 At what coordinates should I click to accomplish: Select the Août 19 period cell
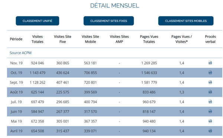[x=16, y=92]
